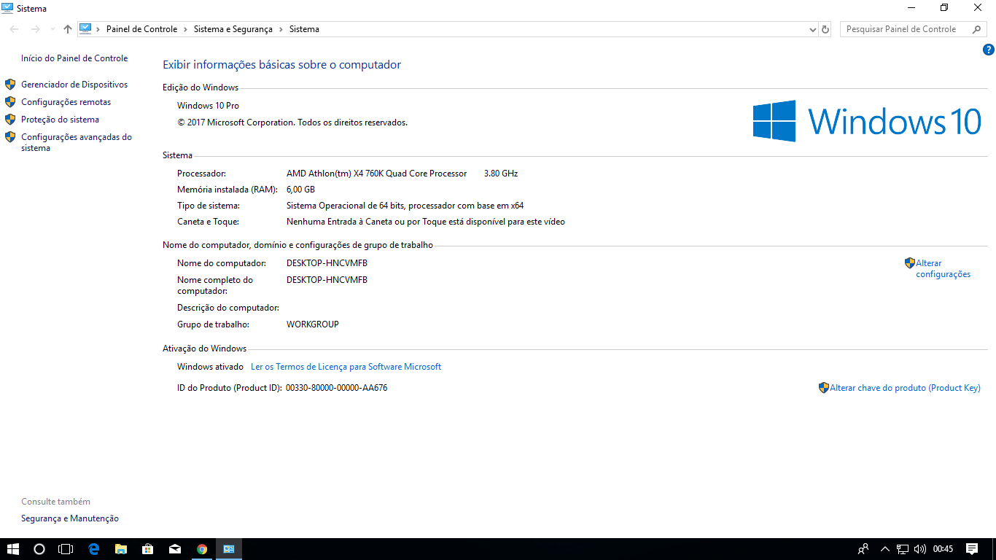
Task: Select Painel de Controle breadcrumb
Action: 141,29
